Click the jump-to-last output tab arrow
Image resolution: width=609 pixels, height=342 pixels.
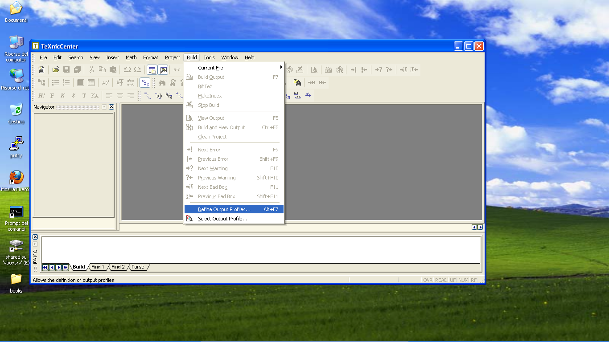point(66,267)
